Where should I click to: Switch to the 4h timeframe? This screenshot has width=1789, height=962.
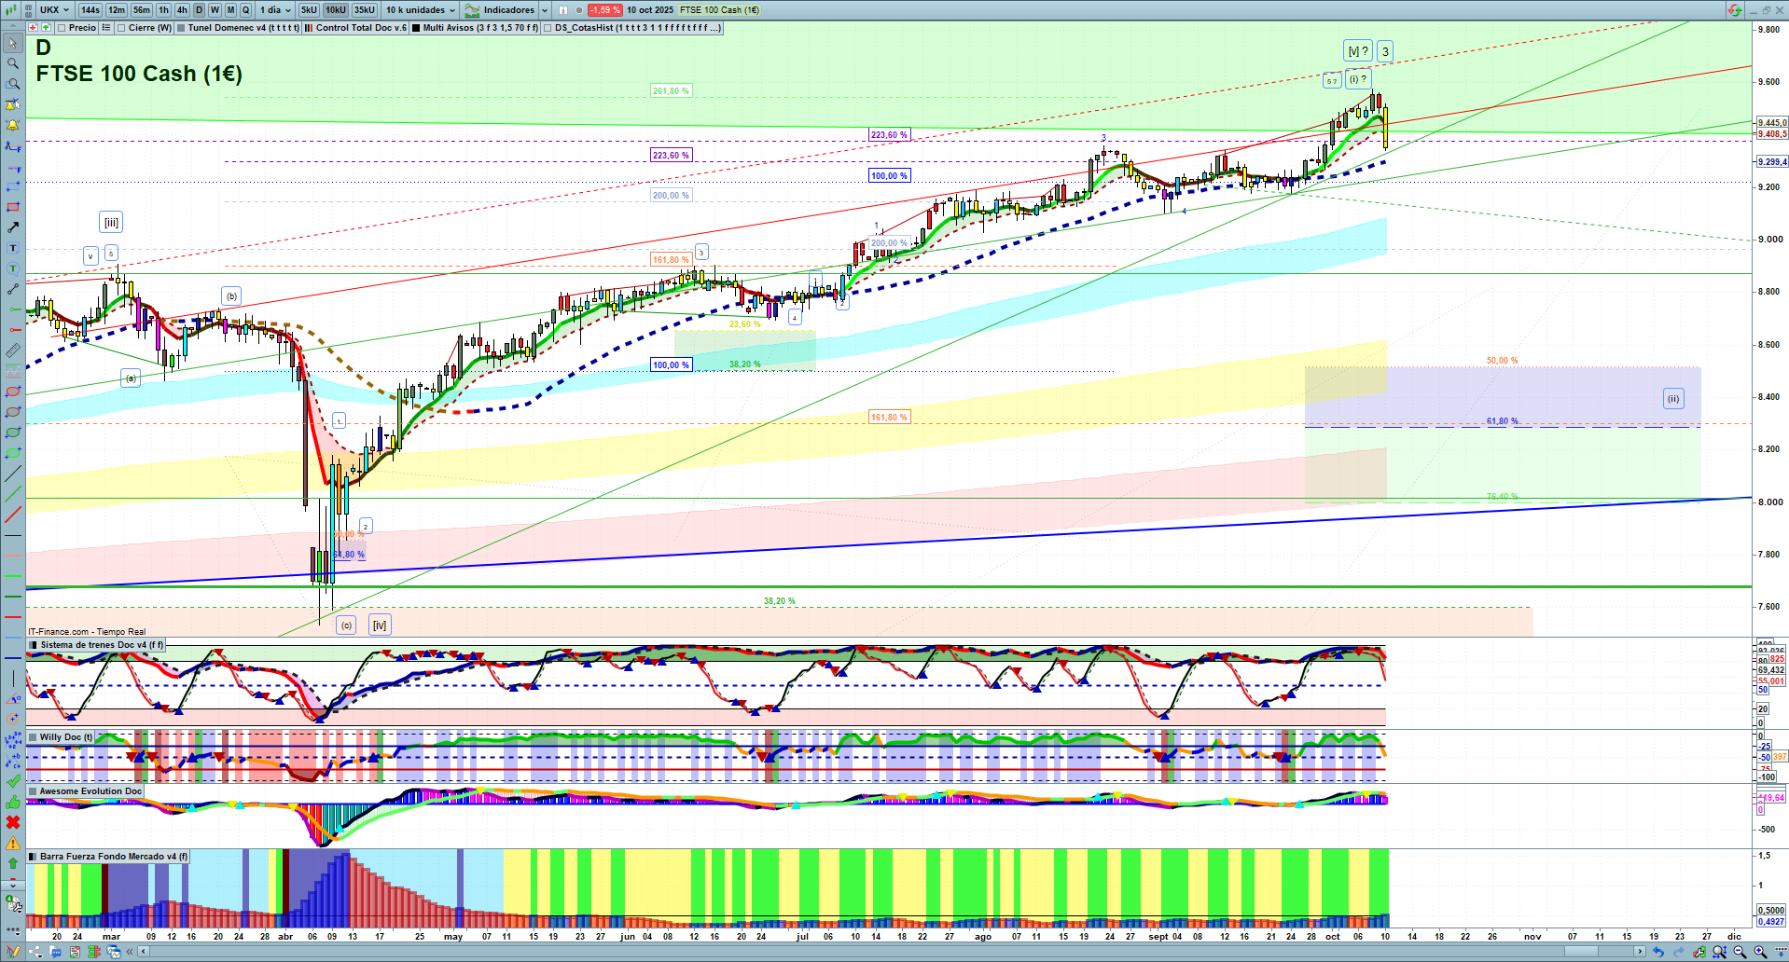coord(182,10)
